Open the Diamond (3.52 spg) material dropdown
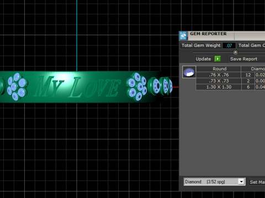Screen dimensions: 265x198 (241, 182)
